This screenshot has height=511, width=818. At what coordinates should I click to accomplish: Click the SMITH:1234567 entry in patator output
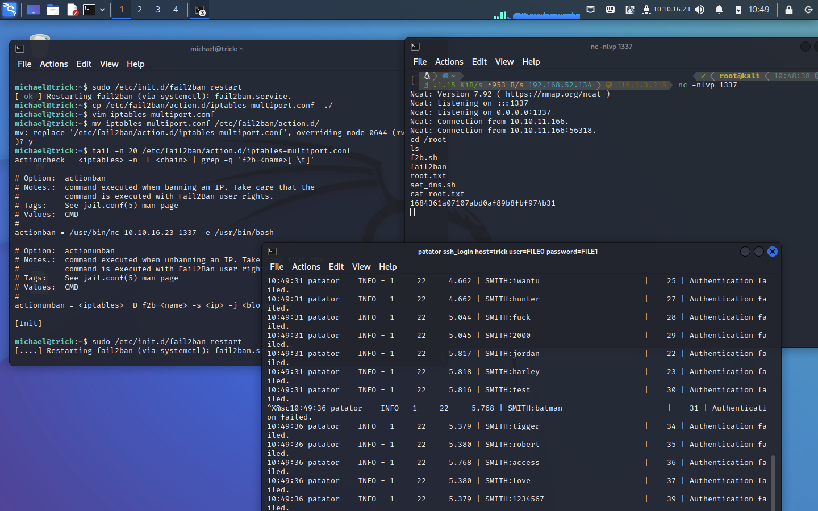(x=514, y=499)
